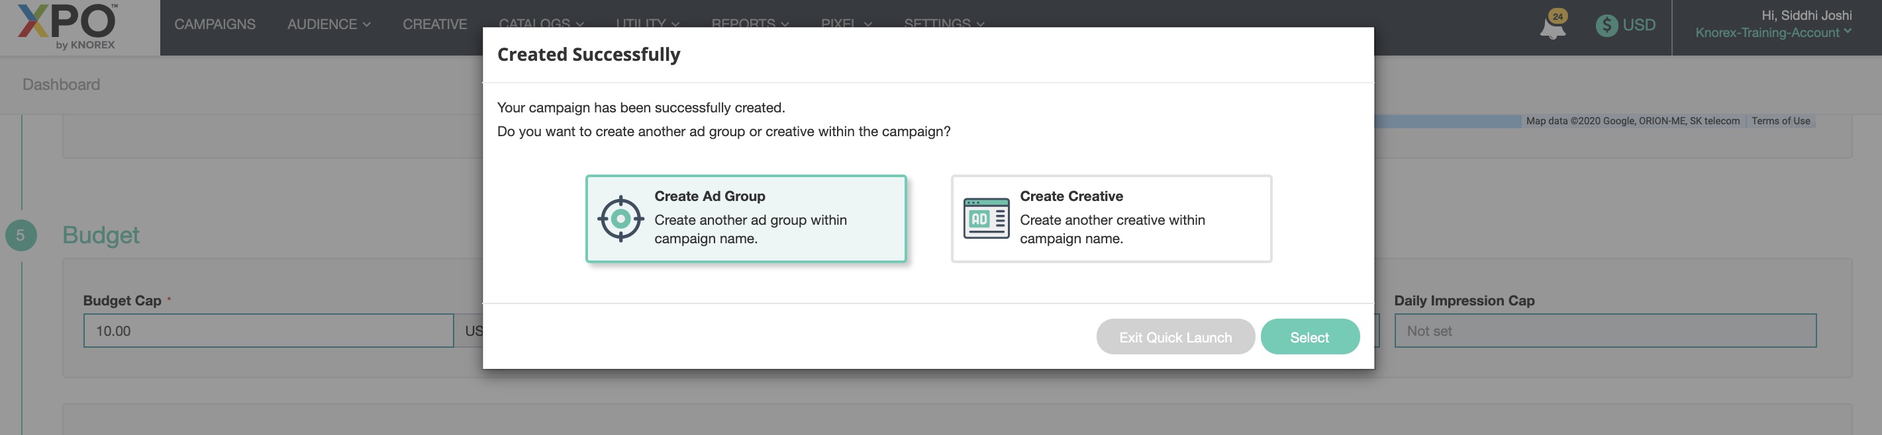Focus the Daily Impression Cap field
Image resolution: width=1882 pixels, height=435 pixels.
(1605, 331)
